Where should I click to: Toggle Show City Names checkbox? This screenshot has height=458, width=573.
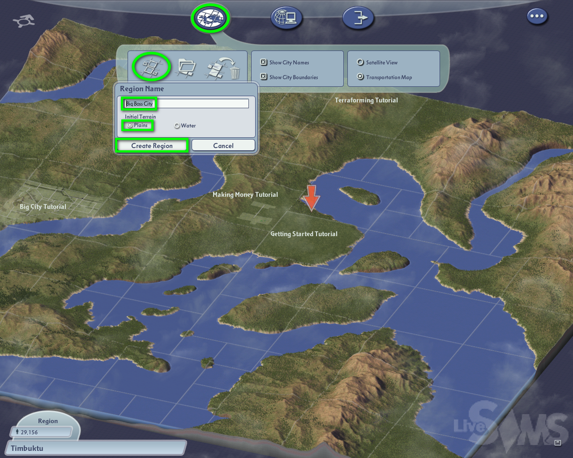point(264,62)
